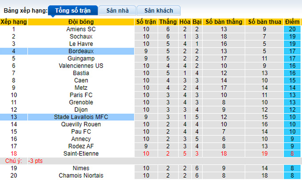Click the Điểm column header
The width and height of the screenshot is (302, 180).
tap(292, 22)
